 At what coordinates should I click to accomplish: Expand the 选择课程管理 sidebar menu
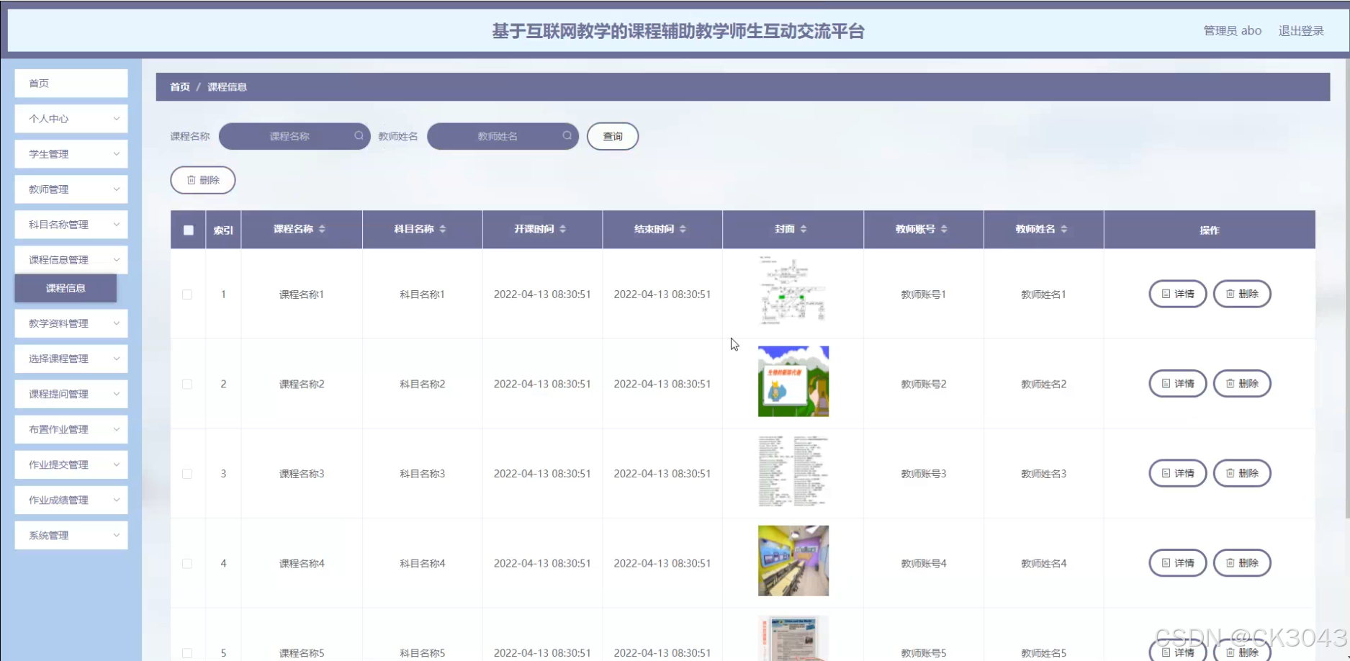coord(71,359)
